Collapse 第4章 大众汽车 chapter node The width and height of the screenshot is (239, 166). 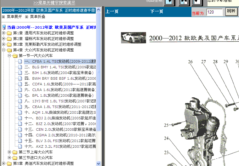3,50
